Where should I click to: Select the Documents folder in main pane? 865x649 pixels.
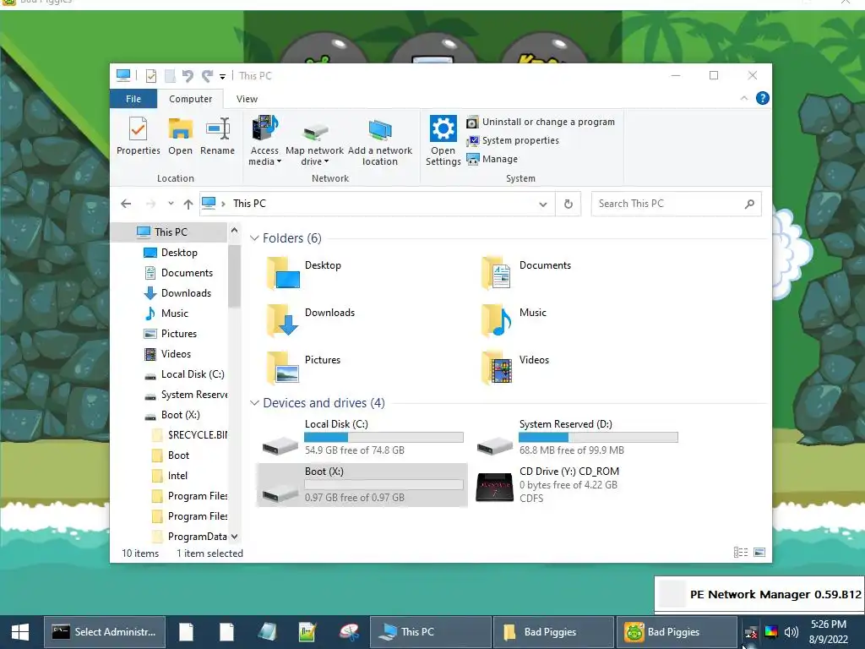pos(527,271)
